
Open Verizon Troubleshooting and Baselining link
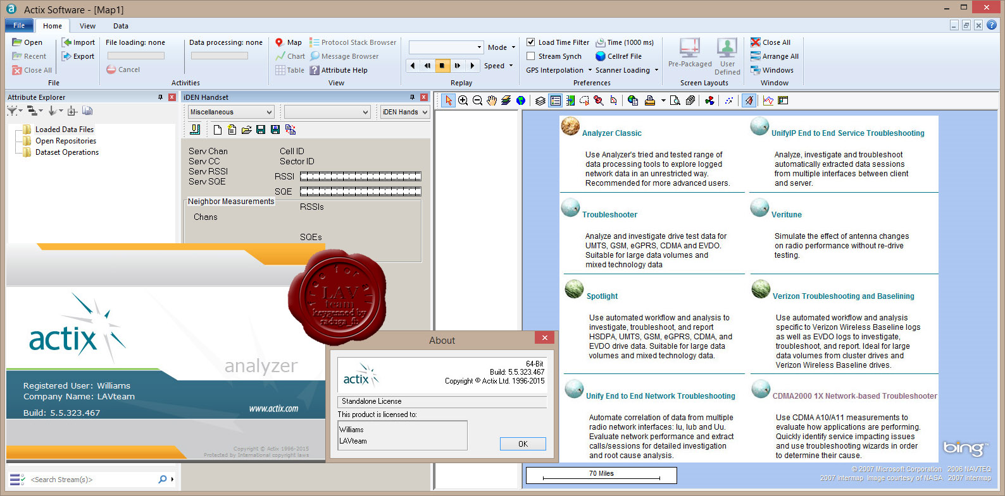pos(843,296)
